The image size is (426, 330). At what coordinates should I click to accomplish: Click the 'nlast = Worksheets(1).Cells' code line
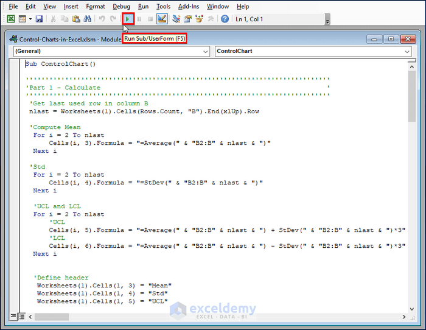144,111
